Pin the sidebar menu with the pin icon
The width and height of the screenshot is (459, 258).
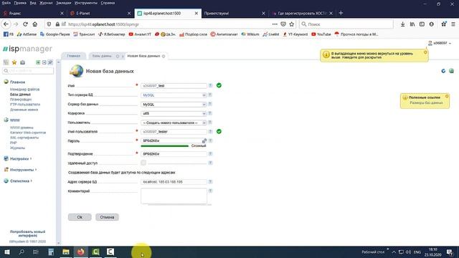[x=50, y=62]
